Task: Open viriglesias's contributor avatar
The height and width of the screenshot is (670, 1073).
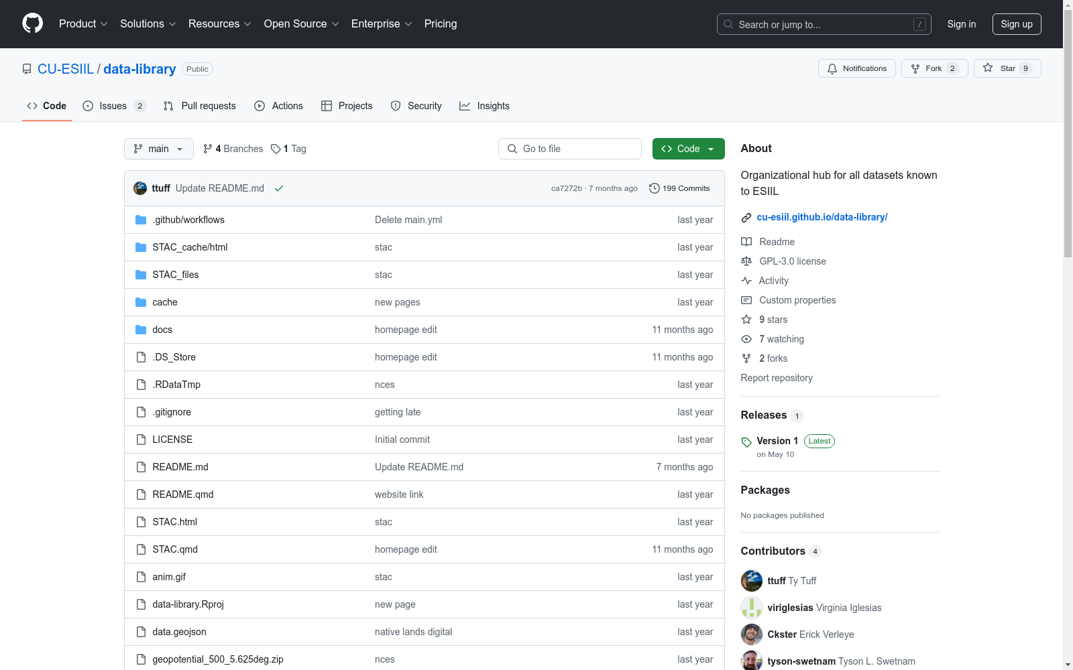Action: point(752,608)
